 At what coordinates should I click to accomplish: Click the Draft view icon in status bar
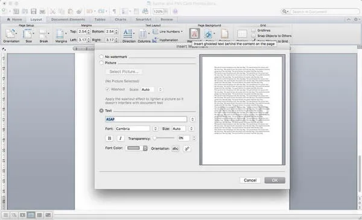(x=5, y=215)
